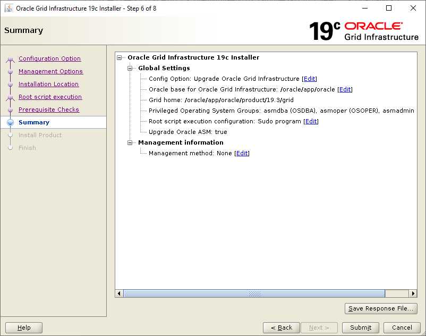Image resolution: width=426 pixels, height=336 pixels.
Task: Collapse the Global Settings tree node
Action: point(130,68)
